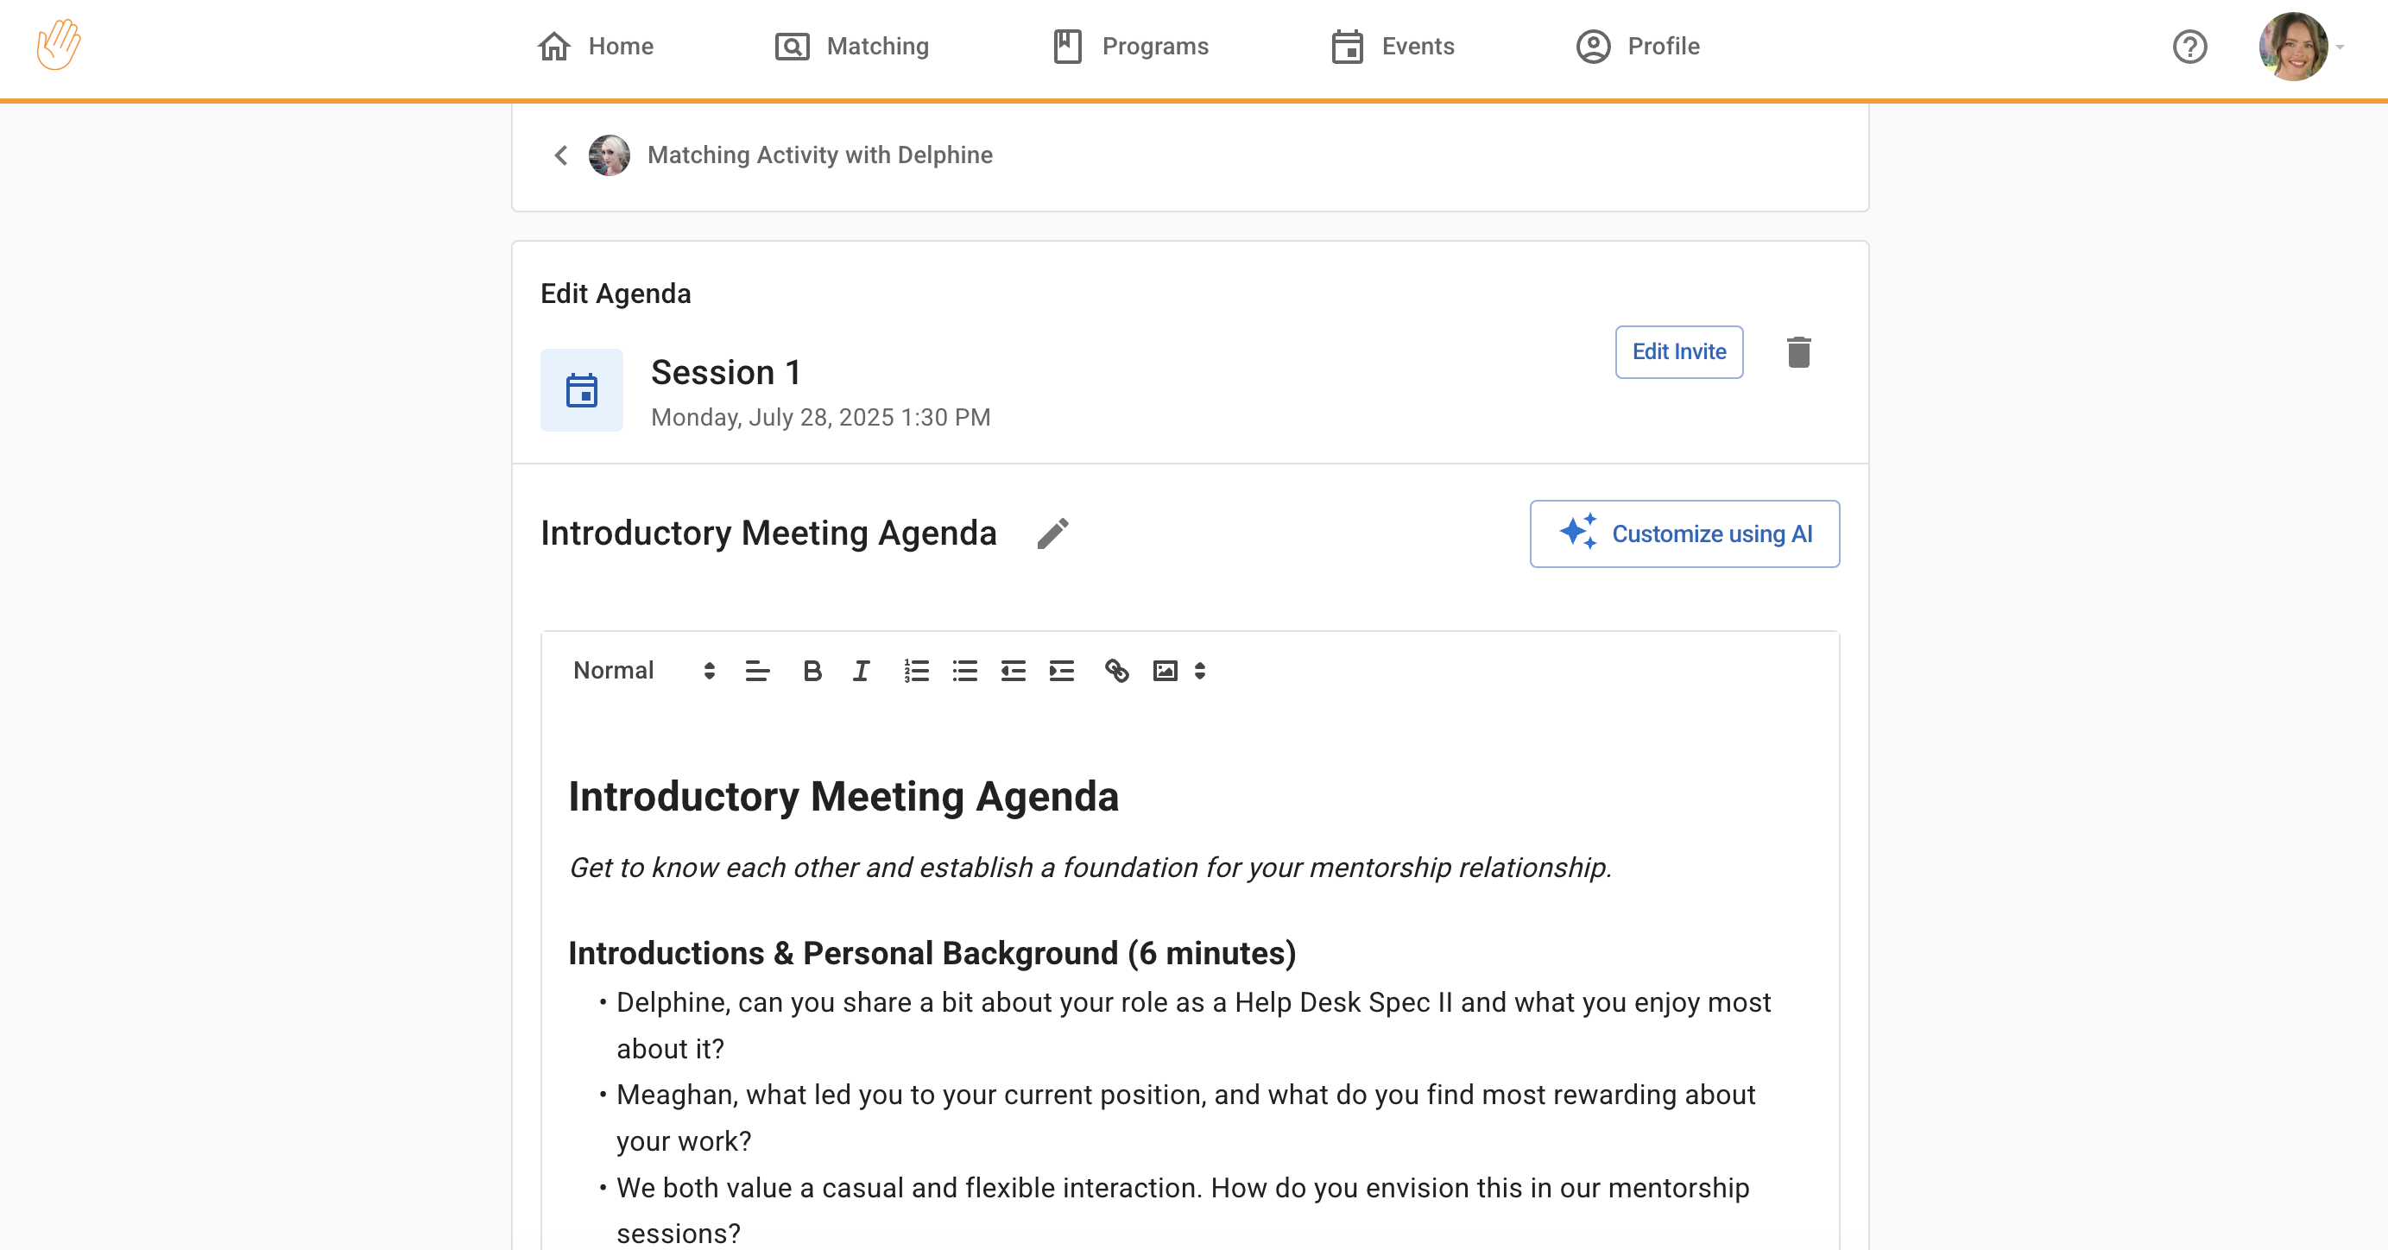
Task: Open the user avatar account menu
Action: pyautogui.click(x=2293, y=47)
